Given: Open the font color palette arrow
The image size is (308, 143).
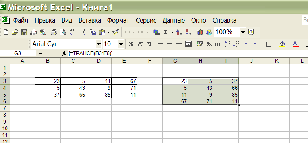Looking at the screenshot, I should [302, 44].
